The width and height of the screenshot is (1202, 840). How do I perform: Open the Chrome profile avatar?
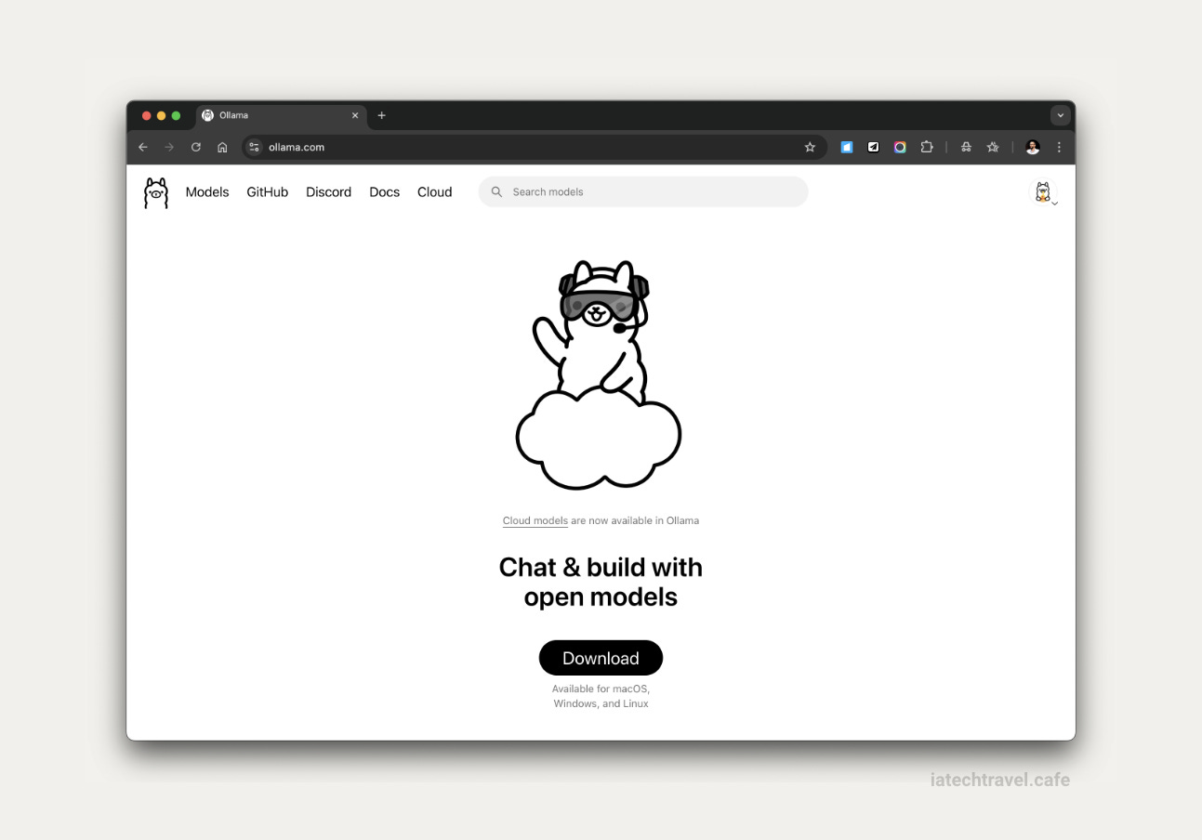1032,147
